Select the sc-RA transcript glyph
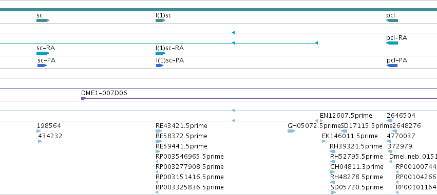Screen dimensions: 437x195 point(43,53)
